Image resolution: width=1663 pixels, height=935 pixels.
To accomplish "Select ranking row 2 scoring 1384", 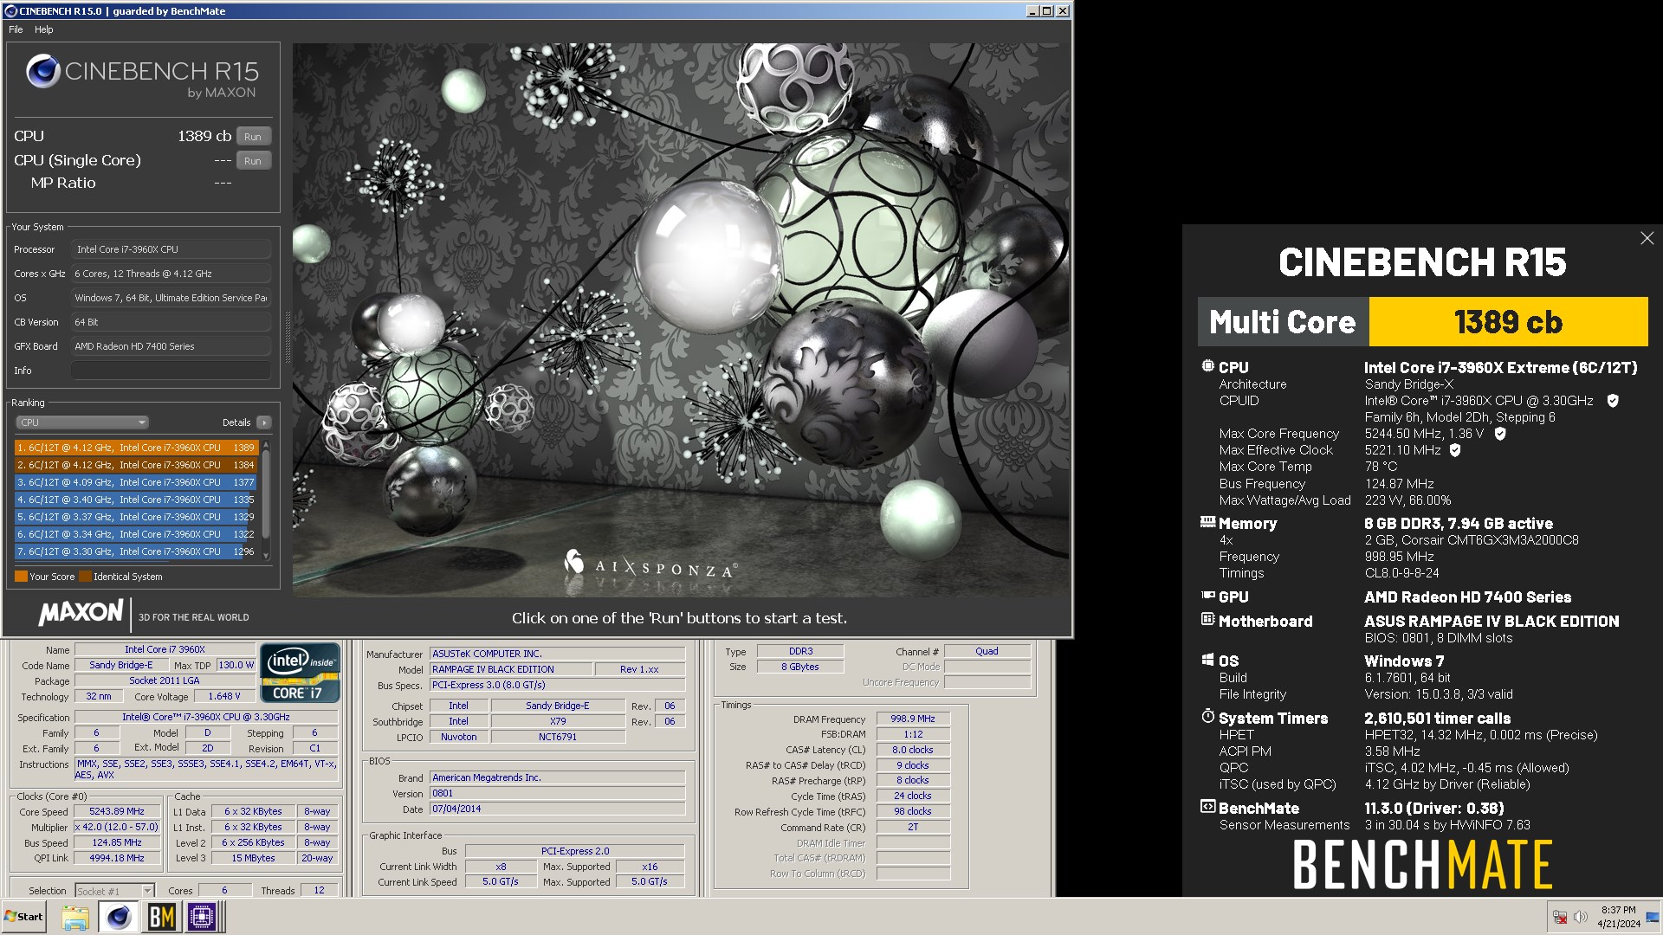I will coord(136,465).
